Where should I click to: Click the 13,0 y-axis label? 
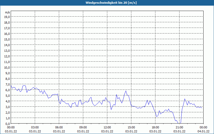click(7, 51)
